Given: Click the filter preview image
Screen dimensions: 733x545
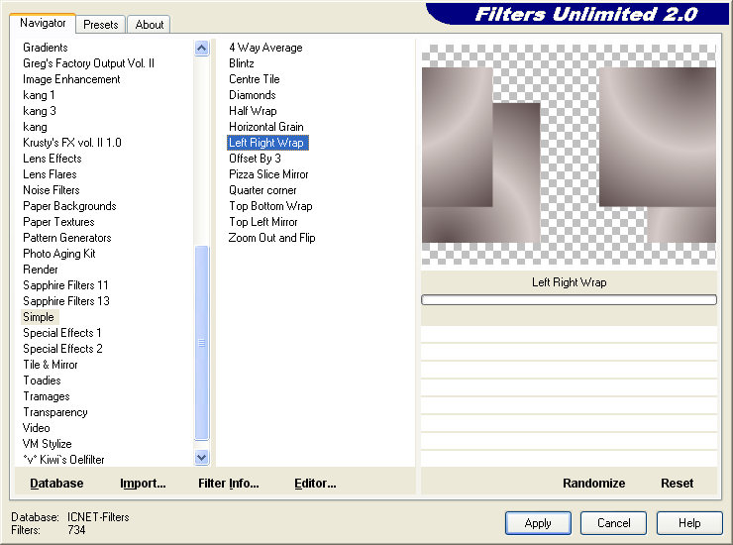Looking at the screenshot, I should click(569, 155).
